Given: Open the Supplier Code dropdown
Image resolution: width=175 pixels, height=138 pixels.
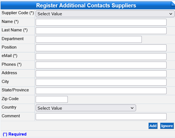Looking at the screenshot, I should pyautogui.click(x=105, y=14).
